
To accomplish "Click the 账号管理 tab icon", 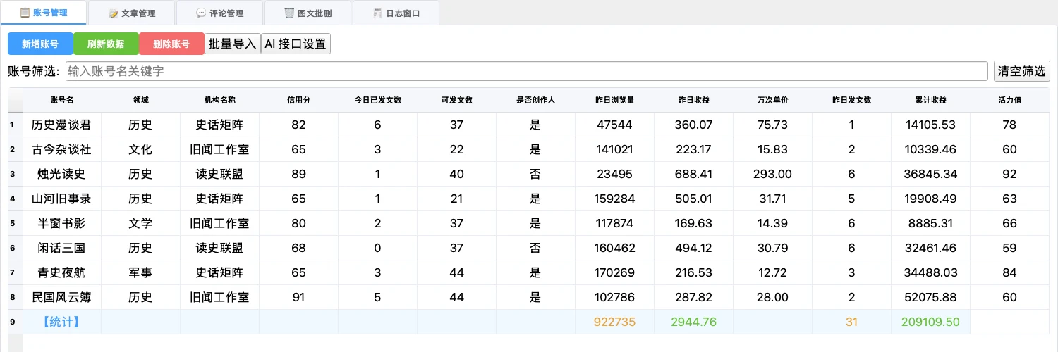I will tap(25, 13).
